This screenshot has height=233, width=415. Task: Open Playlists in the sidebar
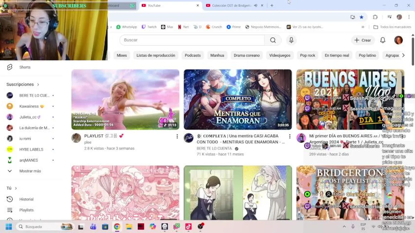[26, 210]
